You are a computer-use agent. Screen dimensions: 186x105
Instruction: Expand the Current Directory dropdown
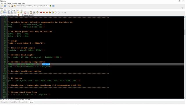(x=48, y=6)
